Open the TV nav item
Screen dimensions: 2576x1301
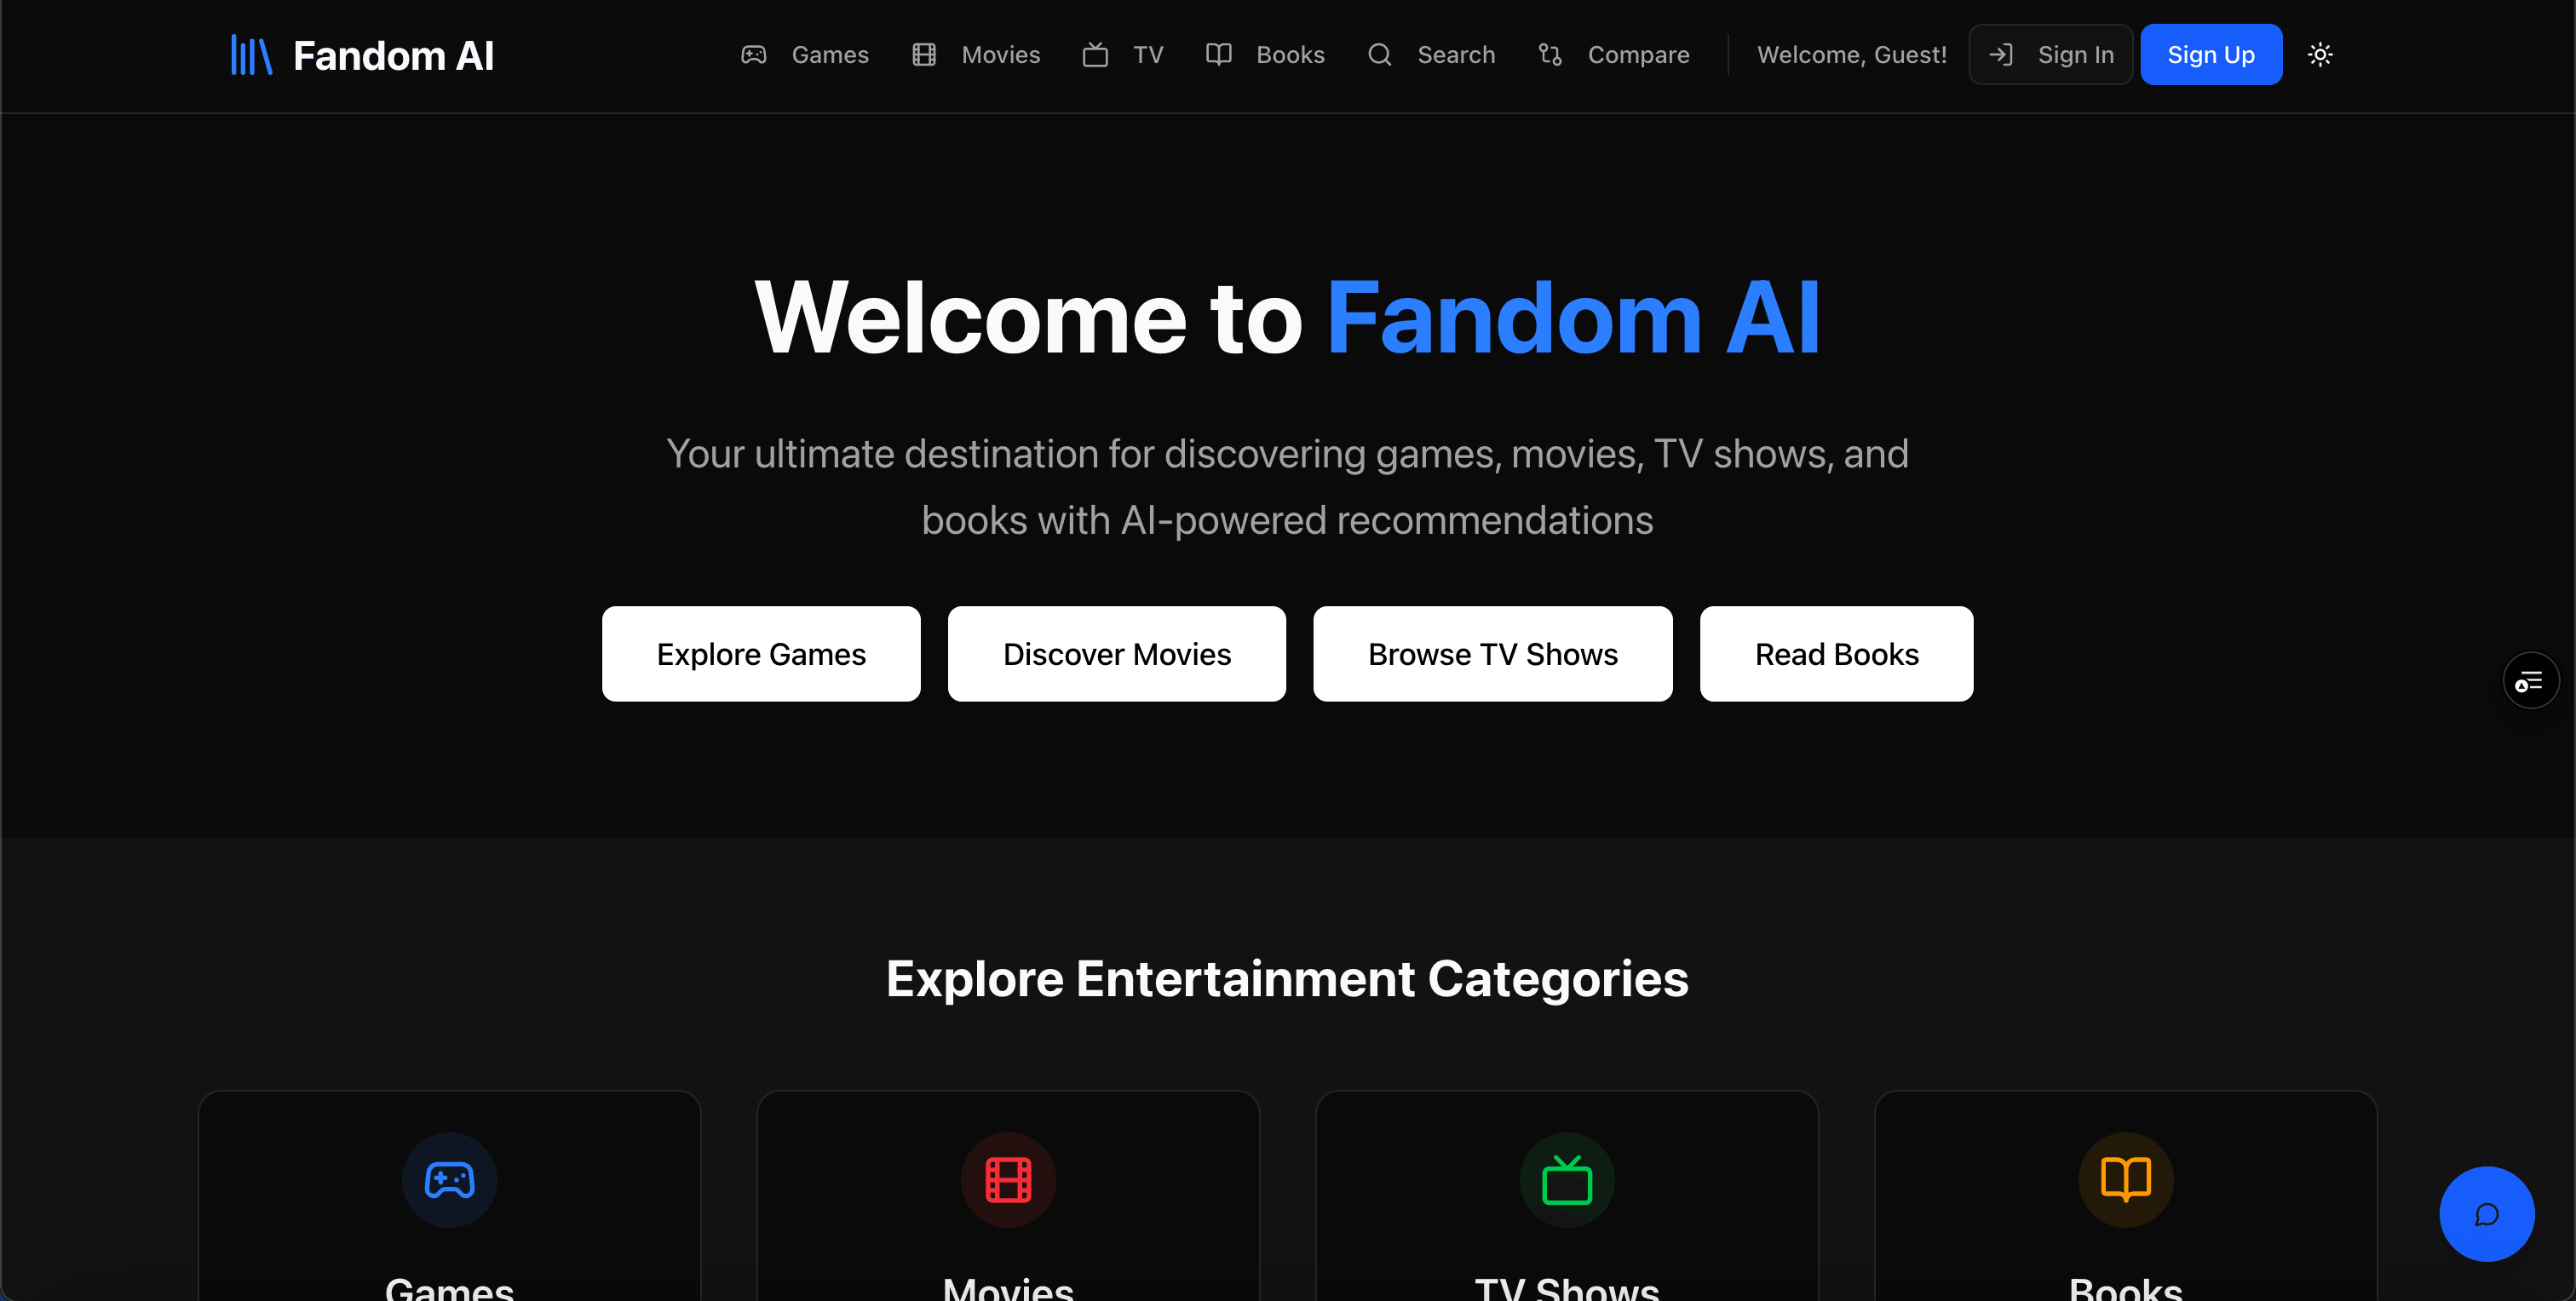pyautogui.click(x=1123, y=55)
